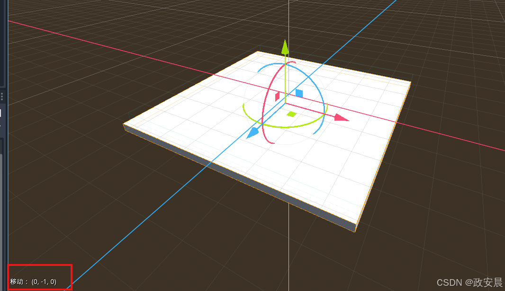
Task: Click the green XZ plane handle square
Action: click(292, 114)
